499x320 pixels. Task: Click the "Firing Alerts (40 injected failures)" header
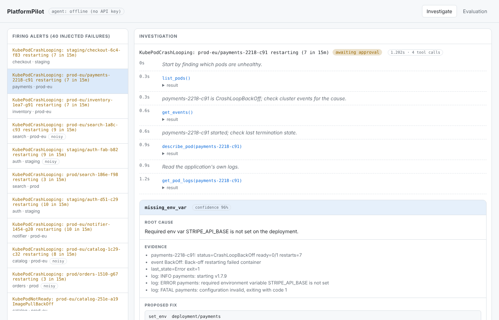tap(61, 36)
